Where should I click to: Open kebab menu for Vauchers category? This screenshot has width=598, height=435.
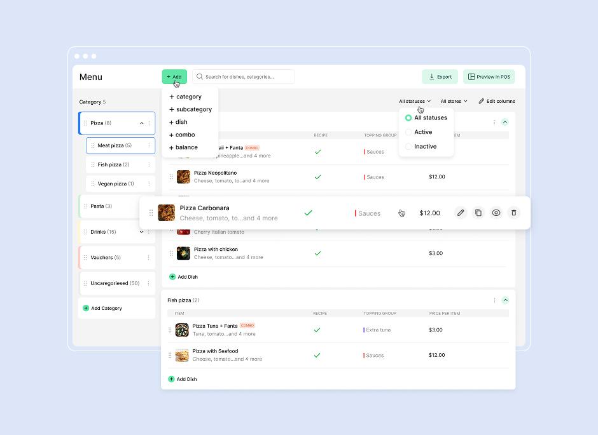click(149, 258)
